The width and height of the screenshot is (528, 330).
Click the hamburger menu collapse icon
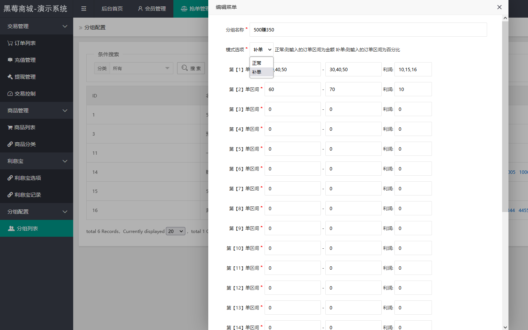coord(84,9)
